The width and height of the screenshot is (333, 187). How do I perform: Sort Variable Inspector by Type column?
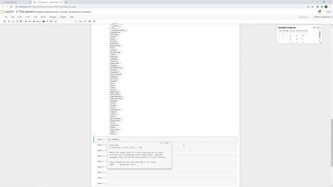click(292, 31)
